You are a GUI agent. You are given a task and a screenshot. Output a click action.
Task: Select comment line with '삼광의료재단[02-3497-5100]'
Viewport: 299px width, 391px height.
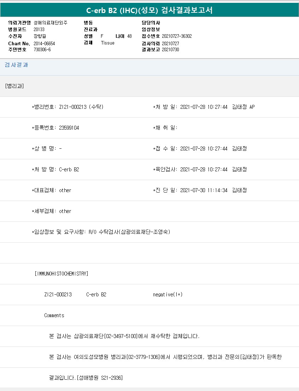click(124, 336)
